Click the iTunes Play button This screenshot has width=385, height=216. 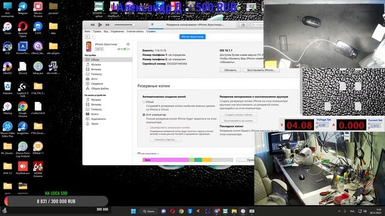tap(100, 25)
